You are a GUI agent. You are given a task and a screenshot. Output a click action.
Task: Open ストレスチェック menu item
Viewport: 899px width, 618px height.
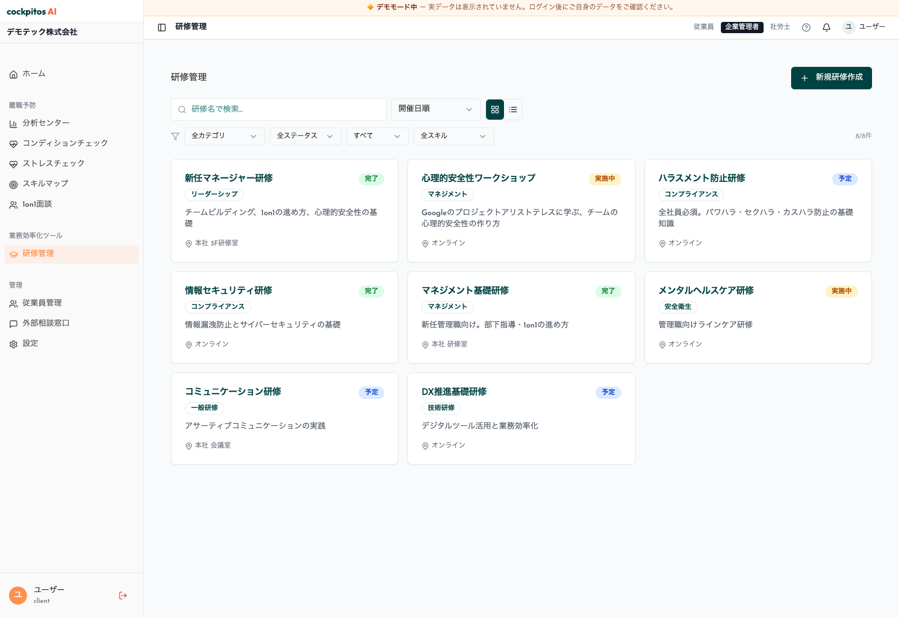pos(71,164)
